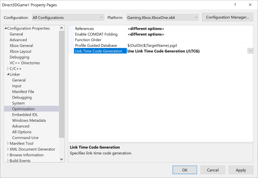Select General under Configuration Properties
258x178 pixels.
(x=16, y=34)
